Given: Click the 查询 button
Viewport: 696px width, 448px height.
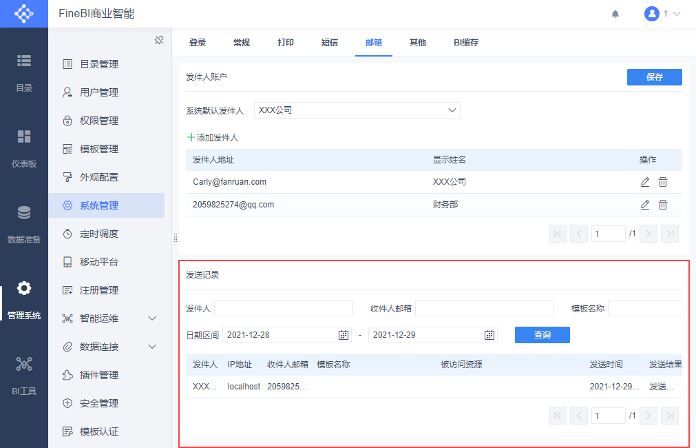Looking at the screenshot, I should pyautogui.click(x=542, y=335).
